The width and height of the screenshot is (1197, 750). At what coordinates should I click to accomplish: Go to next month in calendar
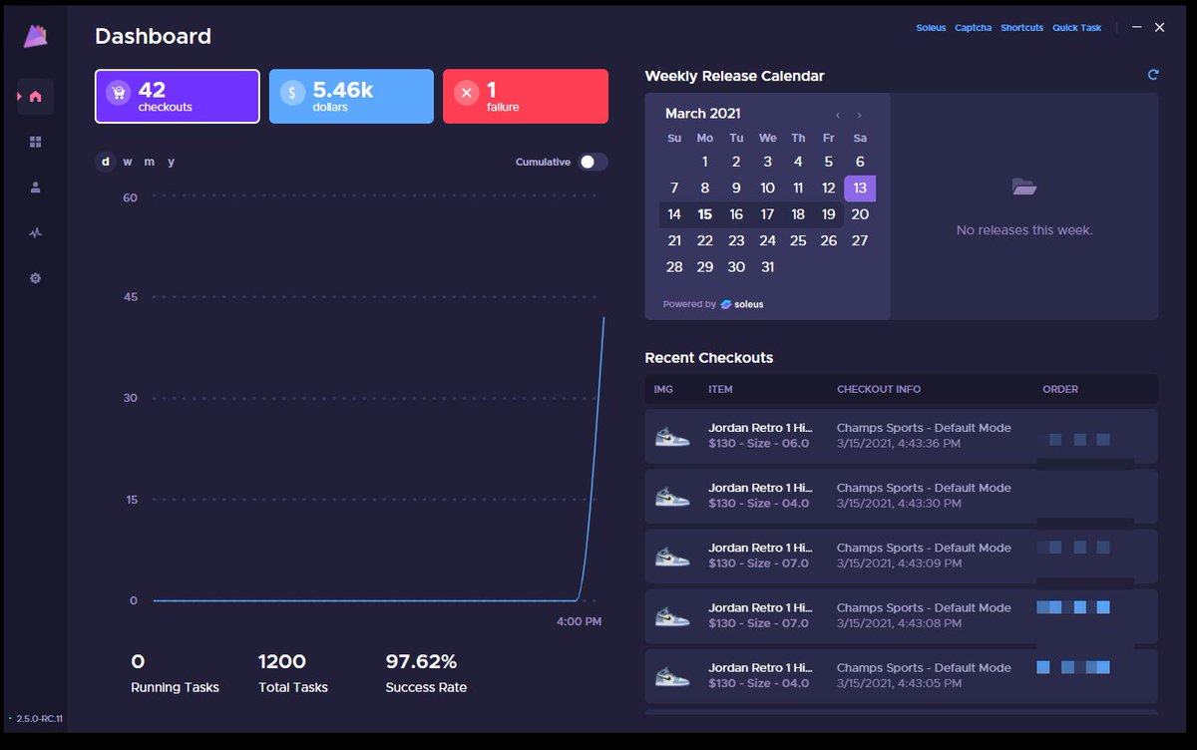pos(860,116)
